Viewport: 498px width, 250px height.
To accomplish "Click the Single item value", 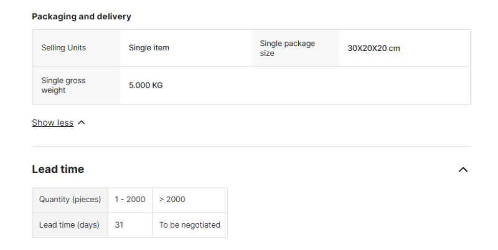I will click(149, 48).
